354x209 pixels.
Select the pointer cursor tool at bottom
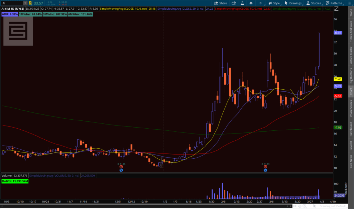pyautogui.click(x=315, y=206)
